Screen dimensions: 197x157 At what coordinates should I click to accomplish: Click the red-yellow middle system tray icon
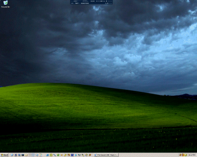183,155
